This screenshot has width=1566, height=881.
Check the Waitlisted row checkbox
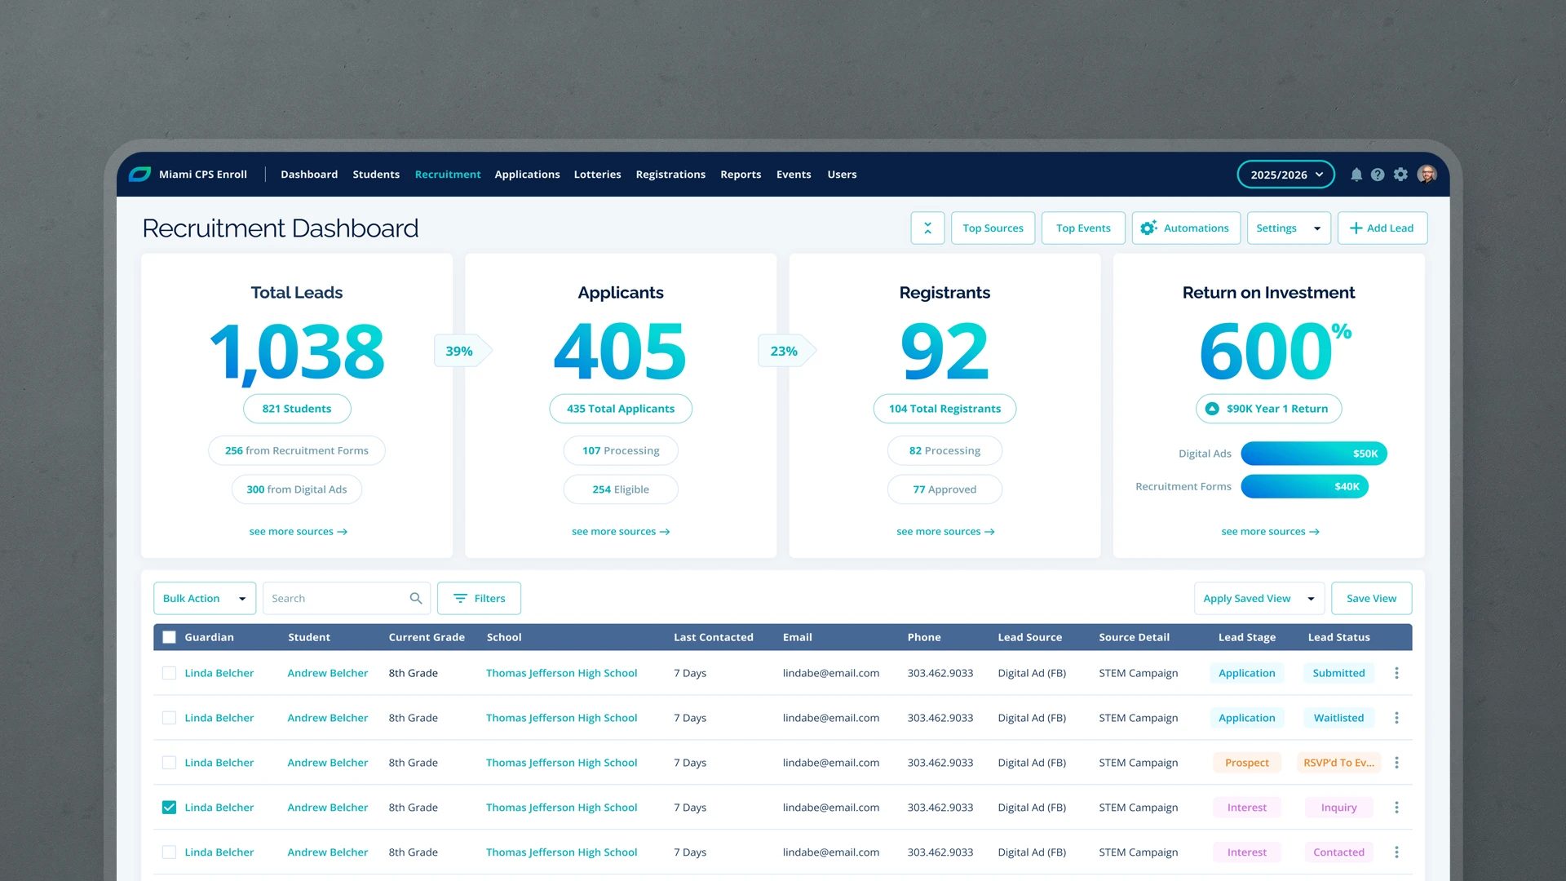pyautogui.click(x=169, y=718)
